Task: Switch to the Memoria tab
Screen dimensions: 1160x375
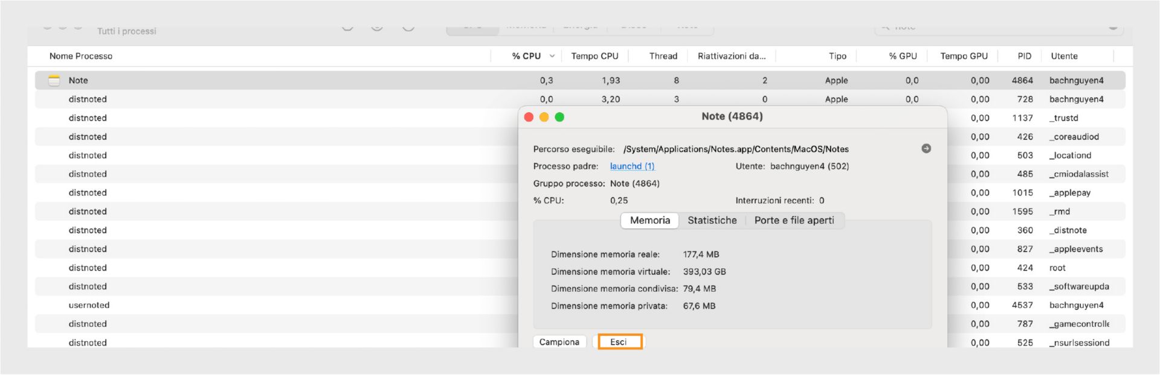Action: [x=650, y=220]
